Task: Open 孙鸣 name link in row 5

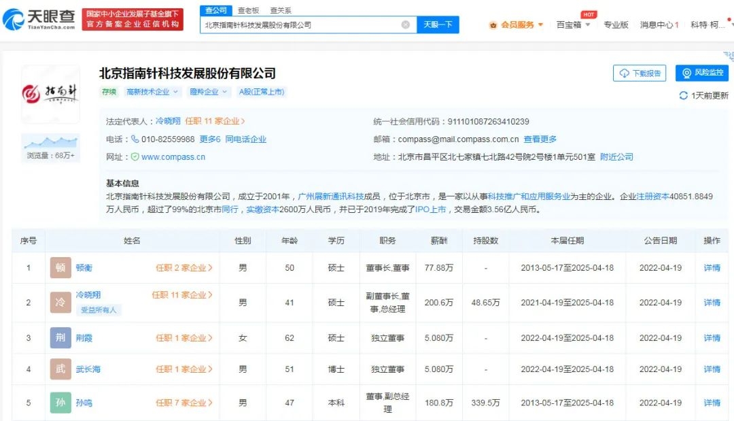Action: [84, 403]
